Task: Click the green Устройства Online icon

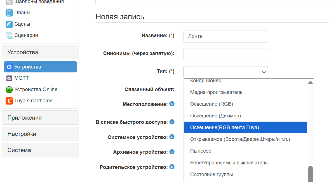Action: pos(9,90)
